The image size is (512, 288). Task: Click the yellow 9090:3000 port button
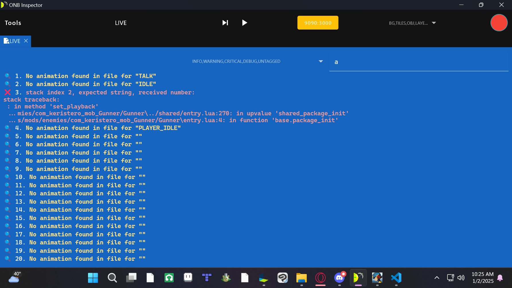click(318, 23)
